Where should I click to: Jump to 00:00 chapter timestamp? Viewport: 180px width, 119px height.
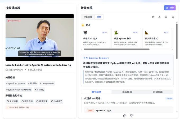[169, 98]
